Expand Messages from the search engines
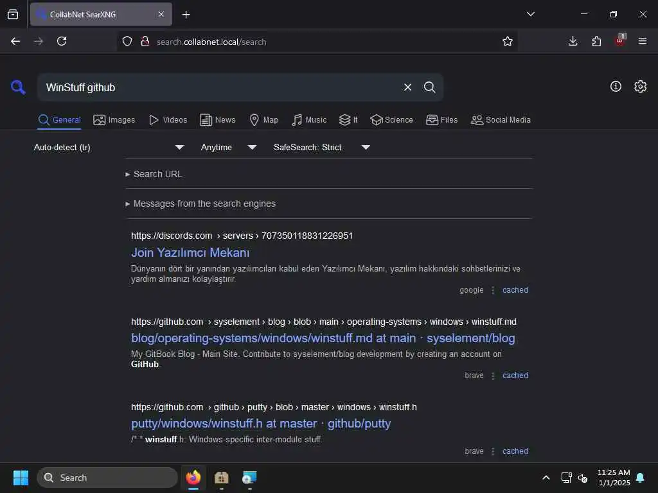The image size is (658, 493). (x=200, y=203)
